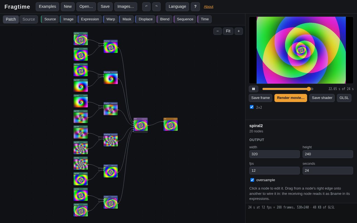
Task: Disable the oversample checkbox
Action: pos(252,180)
